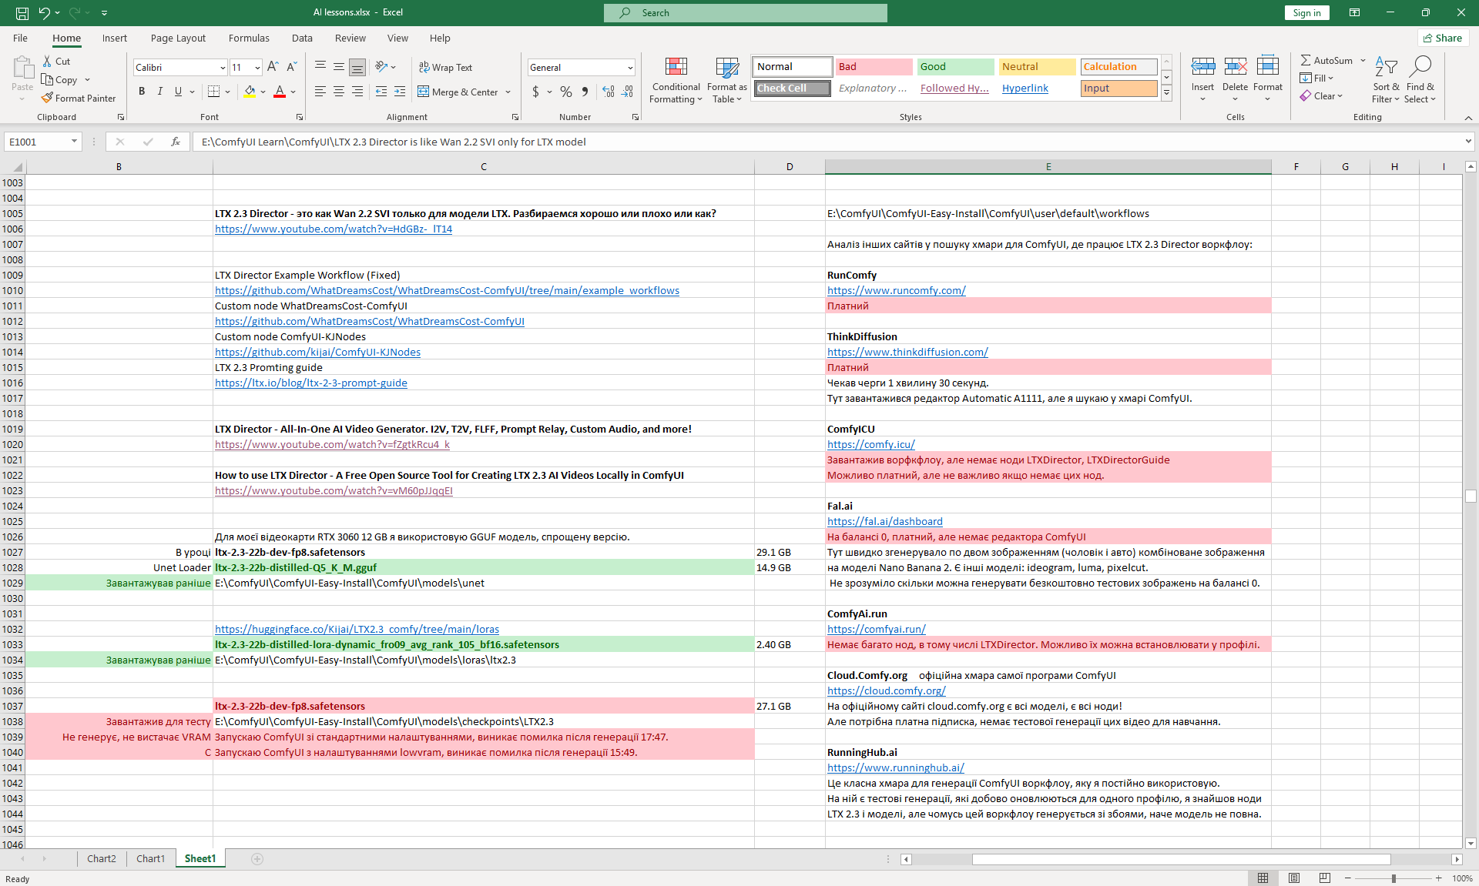Open the Chart1 sheet tab
Image resolution: width=1479 pixels, height=886 pixels.
[x=150, y=859]
